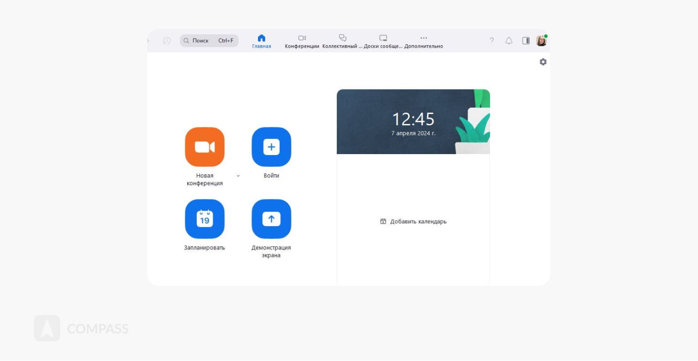Switch to the Конференции tab
The image size is (698, 361).
pos(302,41)
